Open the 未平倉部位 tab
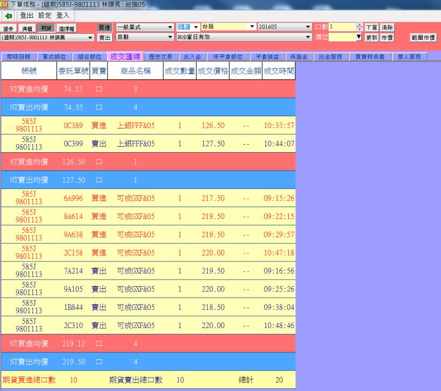The width and height of the screenshot is (441, 391). (227, 56)
